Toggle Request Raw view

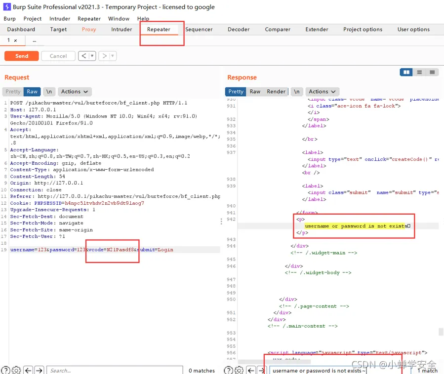[32, 91]
